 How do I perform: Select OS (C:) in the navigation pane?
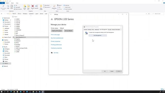pyautogui.click(x=6, y=63)
